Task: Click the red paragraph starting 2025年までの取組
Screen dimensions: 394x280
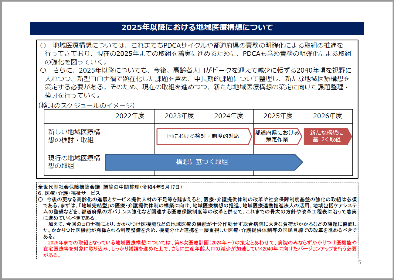Action: (x=200, y=249)
